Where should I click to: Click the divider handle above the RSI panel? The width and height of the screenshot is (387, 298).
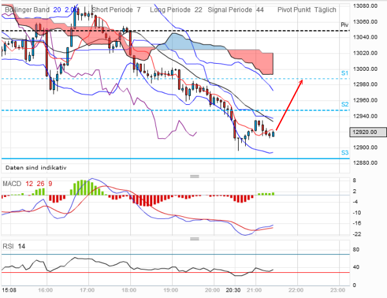pos(195,239)
